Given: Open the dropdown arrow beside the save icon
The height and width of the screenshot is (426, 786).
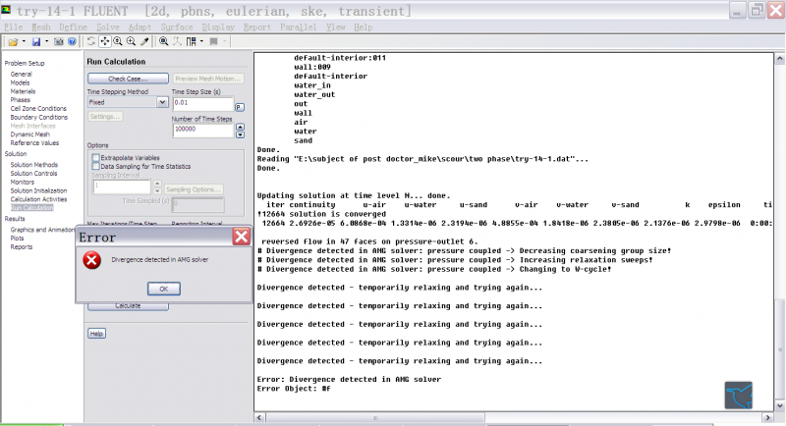Looking at the screenshot, I should pyautogui.click(x=46, y=41).
